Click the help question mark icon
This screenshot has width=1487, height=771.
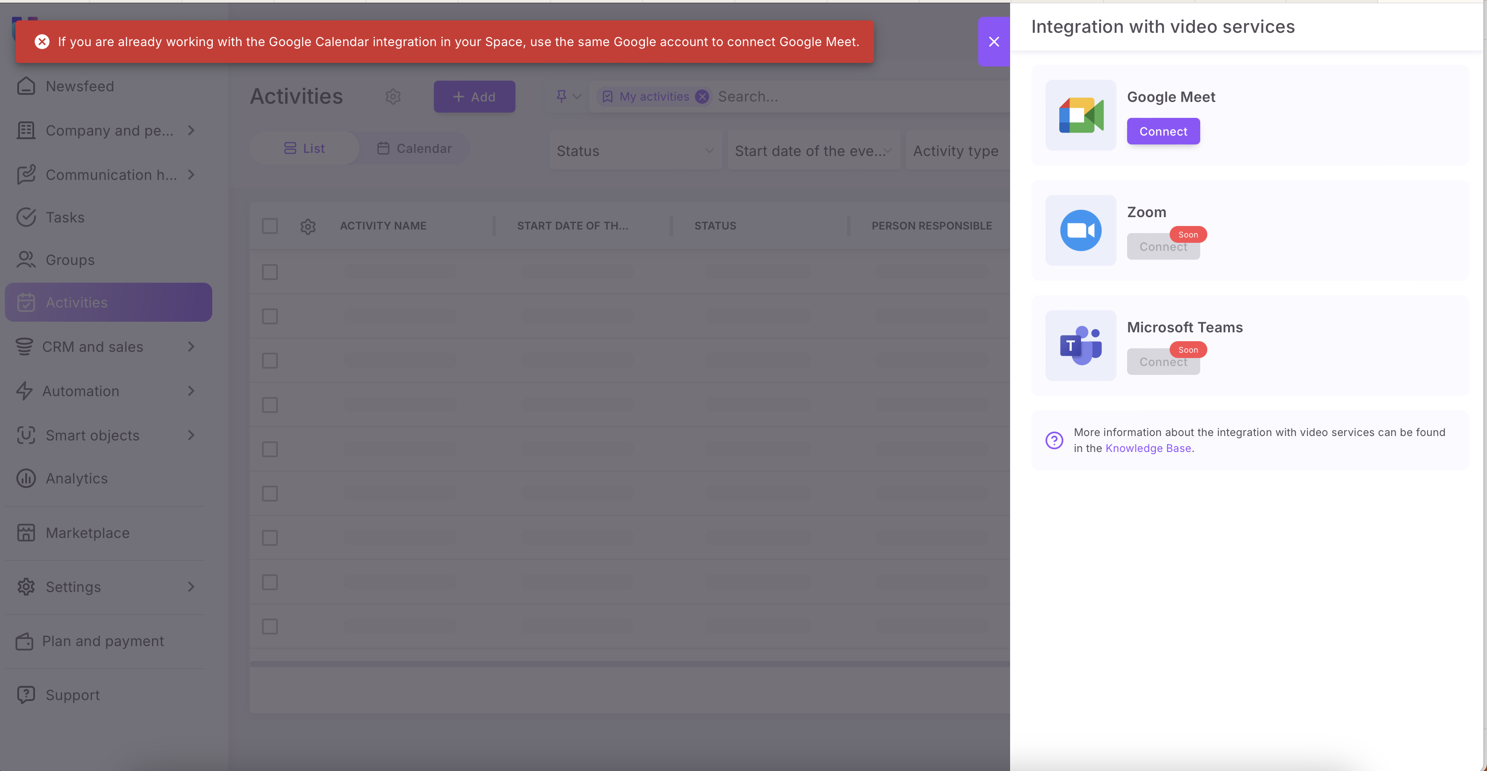point(1054,440)
